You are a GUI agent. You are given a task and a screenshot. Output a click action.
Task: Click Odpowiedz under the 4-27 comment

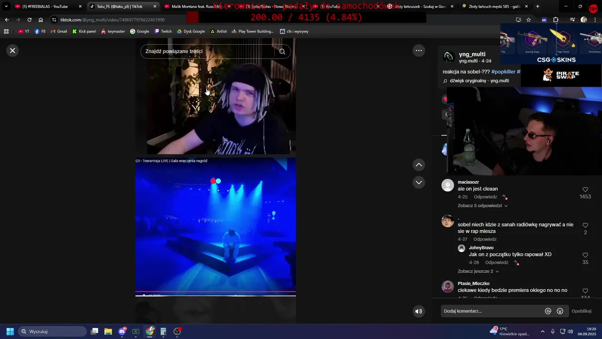[485, 239]
